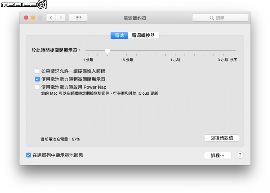Minimize window with the yellow button
Image resolution: width=270 pixels, height=193 pixels.
coord(33,18)
